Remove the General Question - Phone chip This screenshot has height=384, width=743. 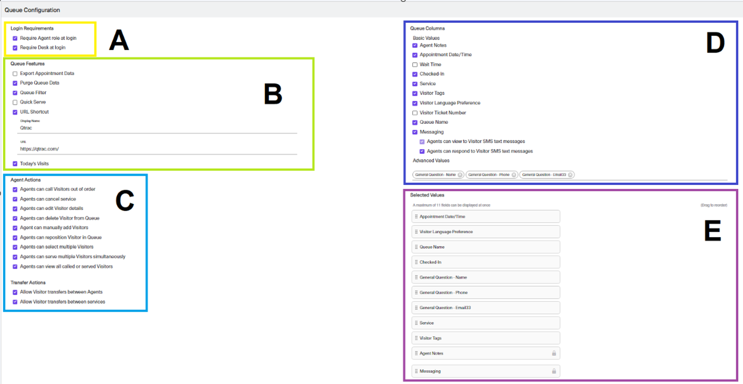coord(513,174)
